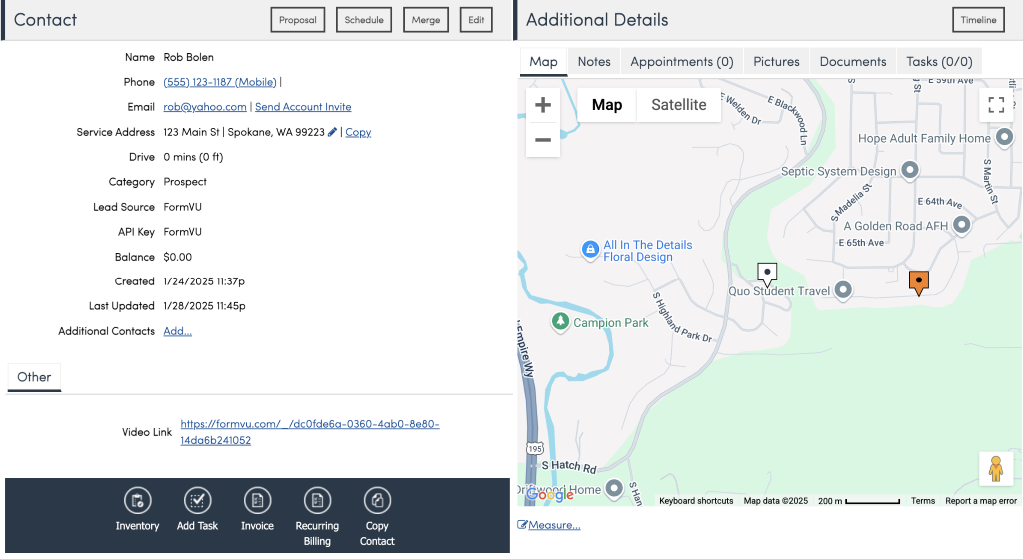Click the Add Task checklist icon

(197, 501)
